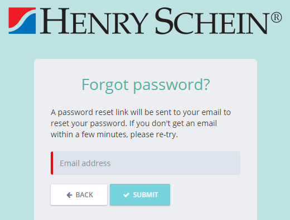Screen dimensions: 290x220
Task: Click the checkmark icon on the Submit button
Action: pyautogui.click(x=126, y=195)
